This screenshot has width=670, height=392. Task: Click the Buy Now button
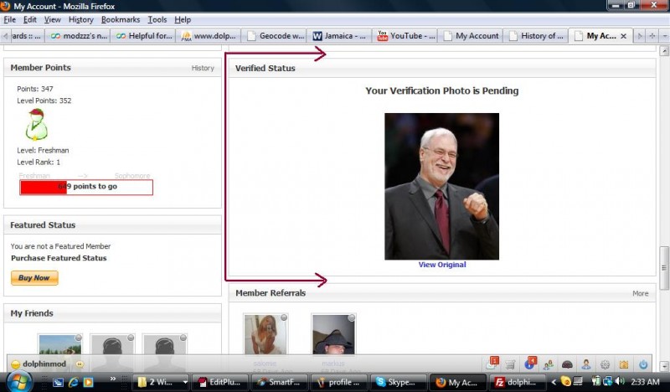click(34, 278)
